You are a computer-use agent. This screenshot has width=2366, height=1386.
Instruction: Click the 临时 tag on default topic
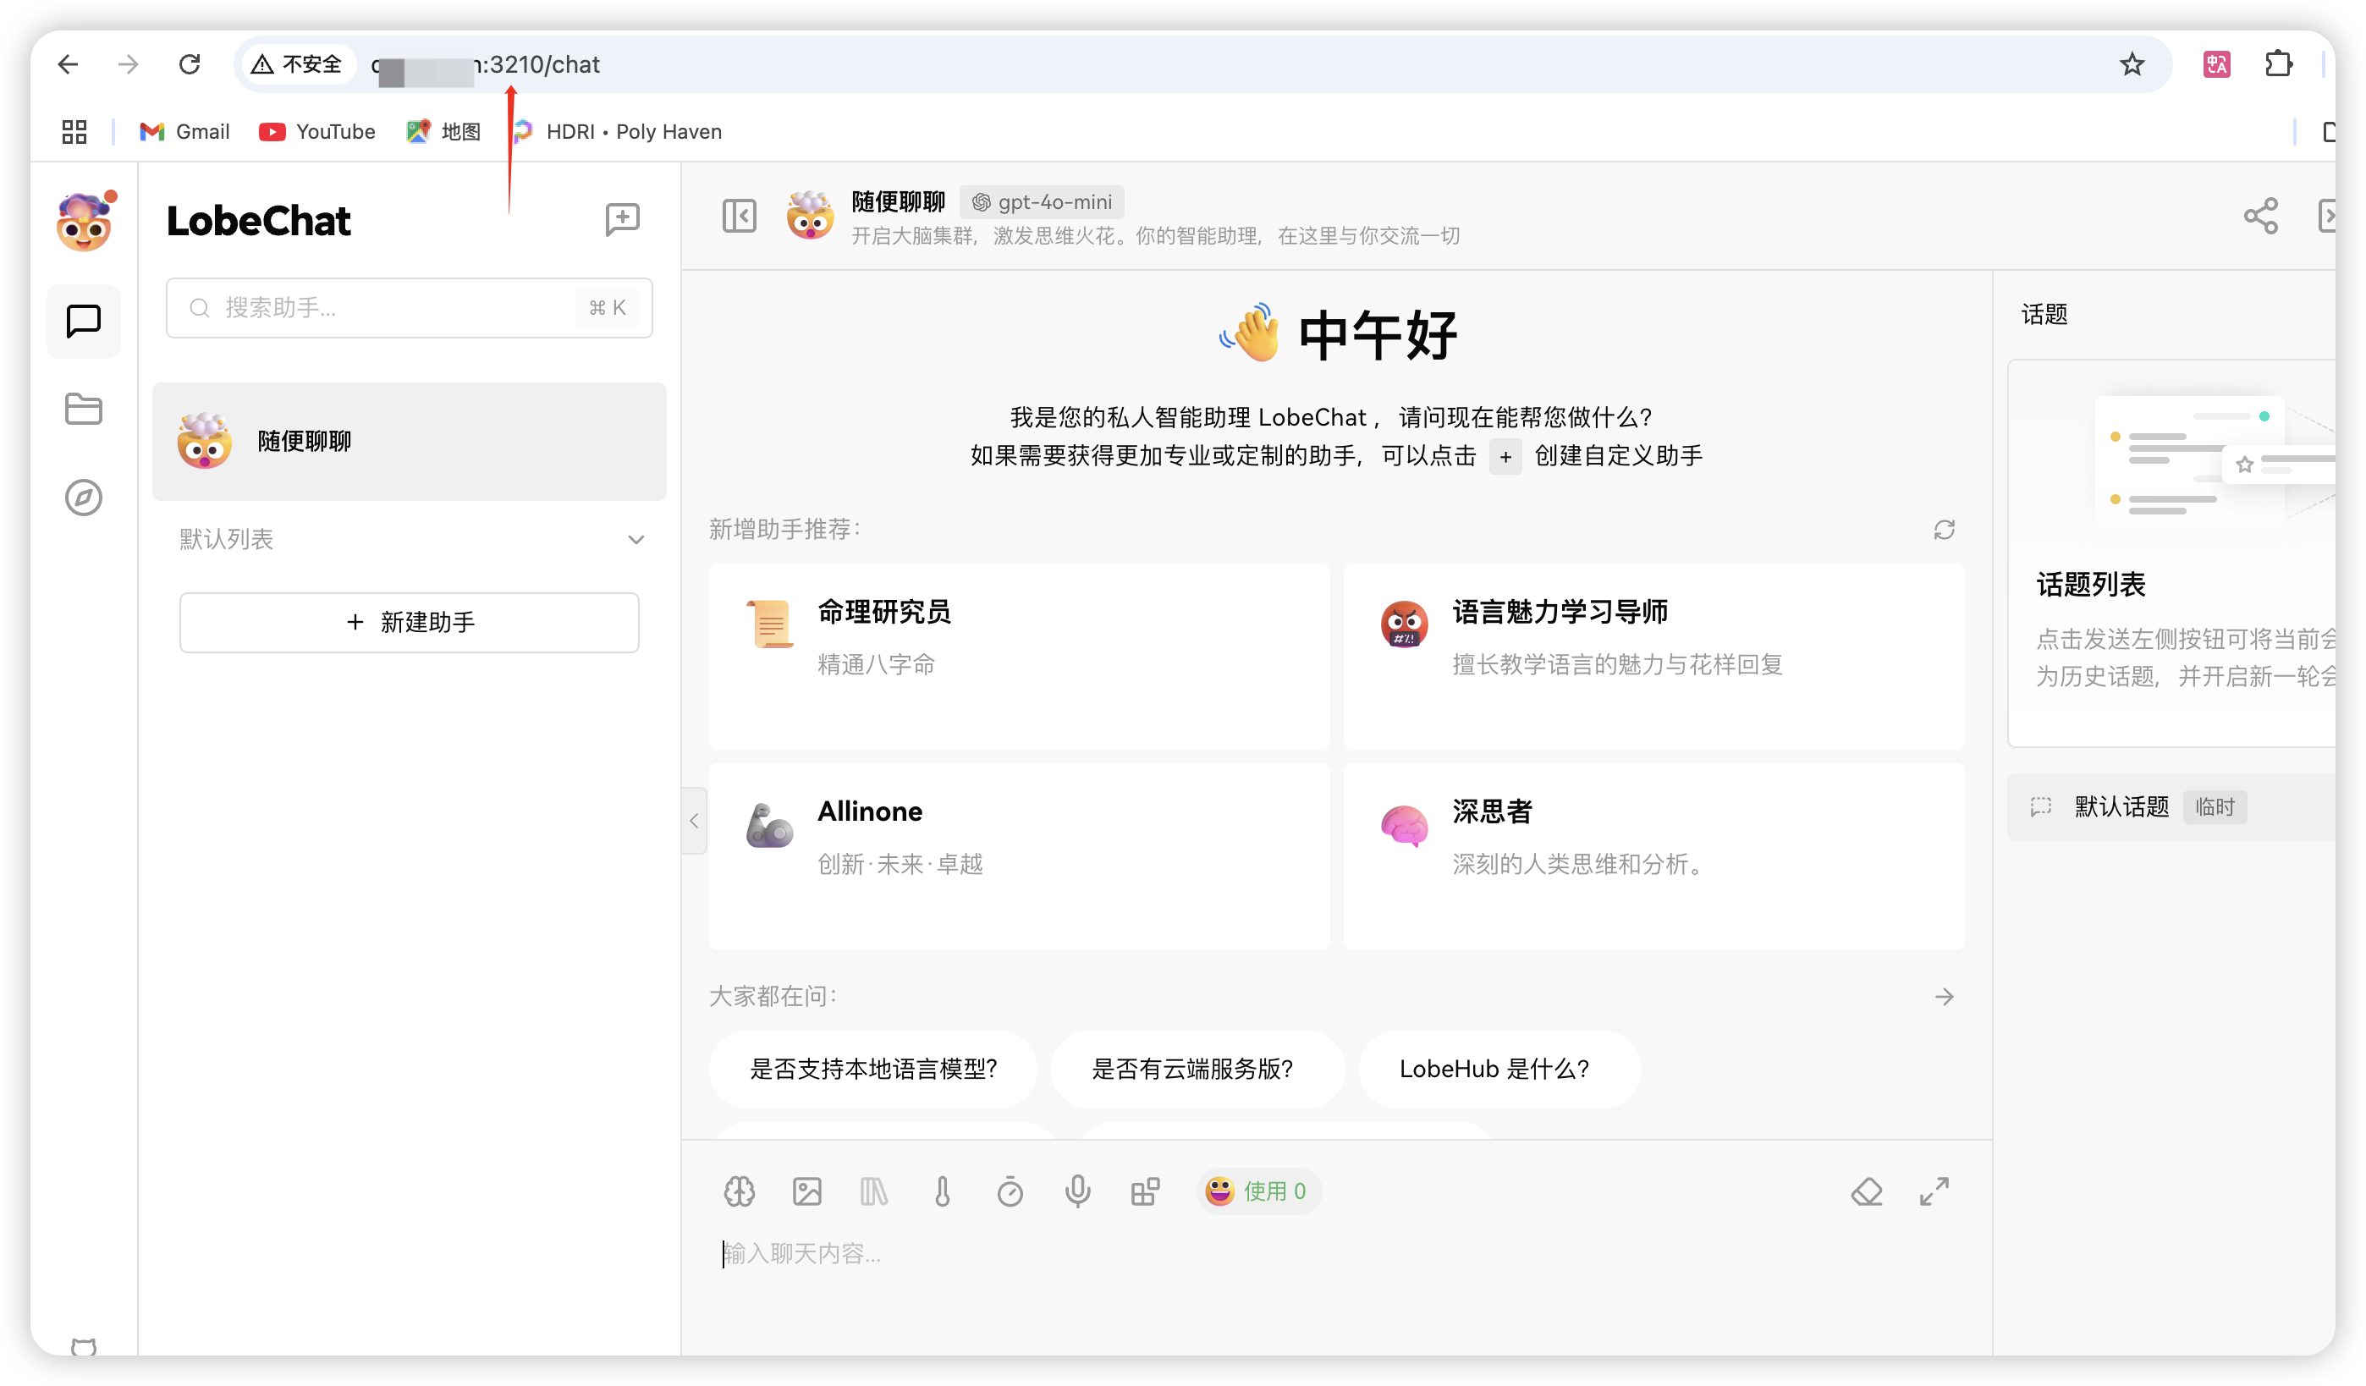point(2215,807)
